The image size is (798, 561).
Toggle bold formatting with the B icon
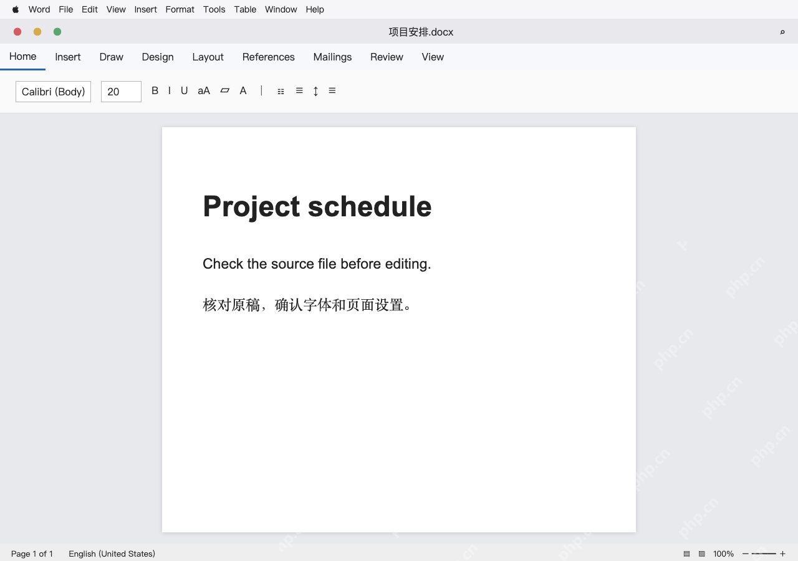(x=155, y=91)
